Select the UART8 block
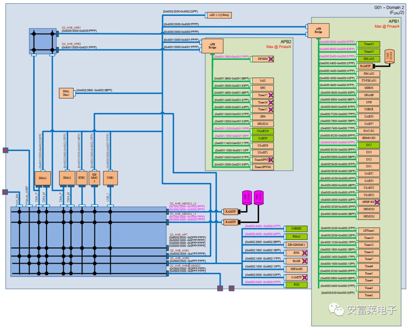410x328 pixels. (369, 117)
